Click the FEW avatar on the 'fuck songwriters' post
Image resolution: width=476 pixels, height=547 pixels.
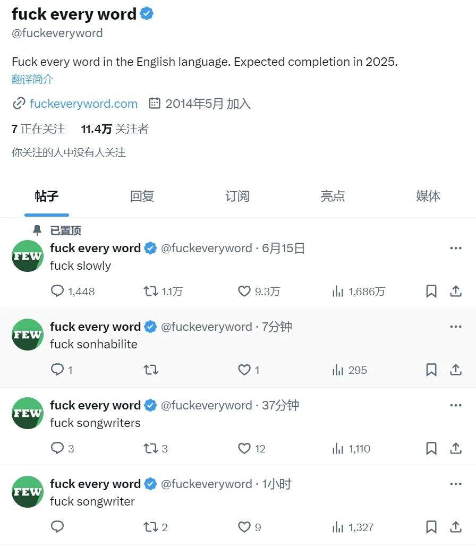pos(28,413)
